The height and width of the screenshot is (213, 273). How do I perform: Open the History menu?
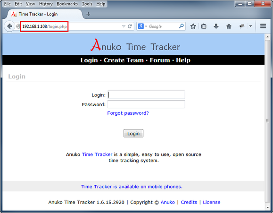46,4
